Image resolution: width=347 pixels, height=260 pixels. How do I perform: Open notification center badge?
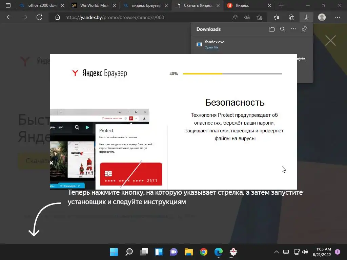(x=338, y=252)
